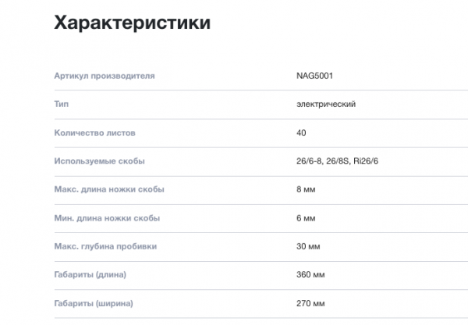468x325 pixels.
Task: Select the Количество листов label
Action: 94,132
